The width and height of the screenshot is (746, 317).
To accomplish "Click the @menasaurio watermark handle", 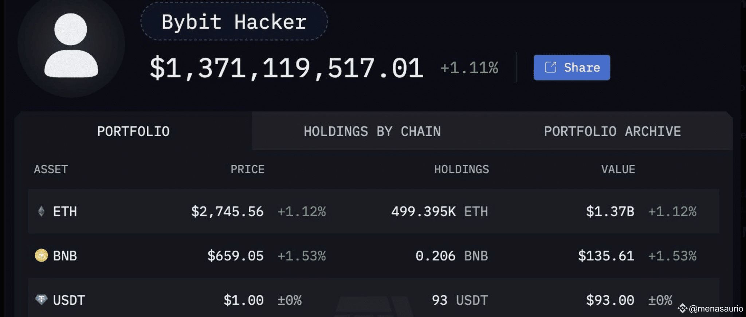I will [716, 309].
